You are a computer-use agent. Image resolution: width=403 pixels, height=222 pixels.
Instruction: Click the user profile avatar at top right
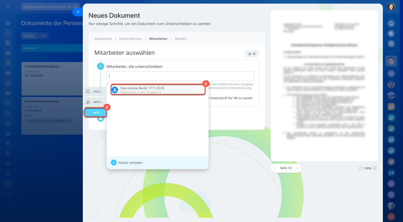coord(391,7)
